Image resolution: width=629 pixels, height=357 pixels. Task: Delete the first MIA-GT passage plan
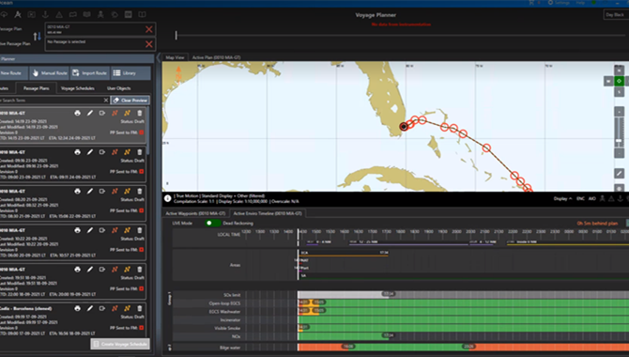tap(140, 114)
